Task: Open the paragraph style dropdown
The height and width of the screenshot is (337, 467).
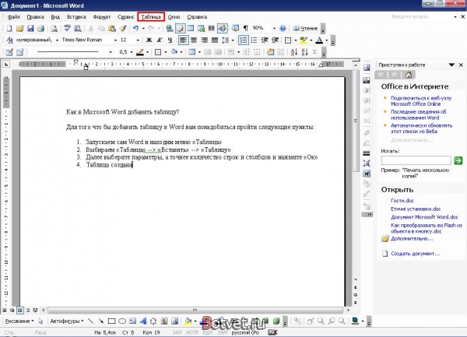Action: [57, 40]
